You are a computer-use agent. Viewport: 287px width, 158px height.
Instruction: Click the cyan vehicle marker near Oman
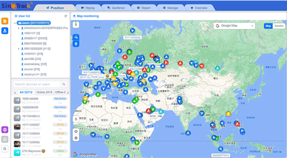[x=161, y=112]
